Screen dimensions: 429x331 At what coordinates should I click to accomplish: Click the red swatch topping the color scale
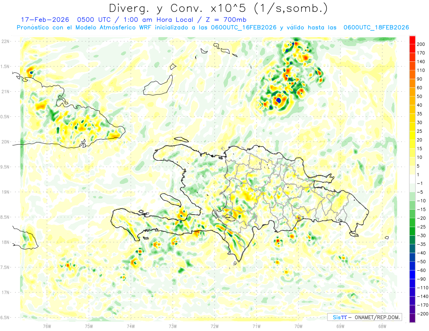click(412, 40)
